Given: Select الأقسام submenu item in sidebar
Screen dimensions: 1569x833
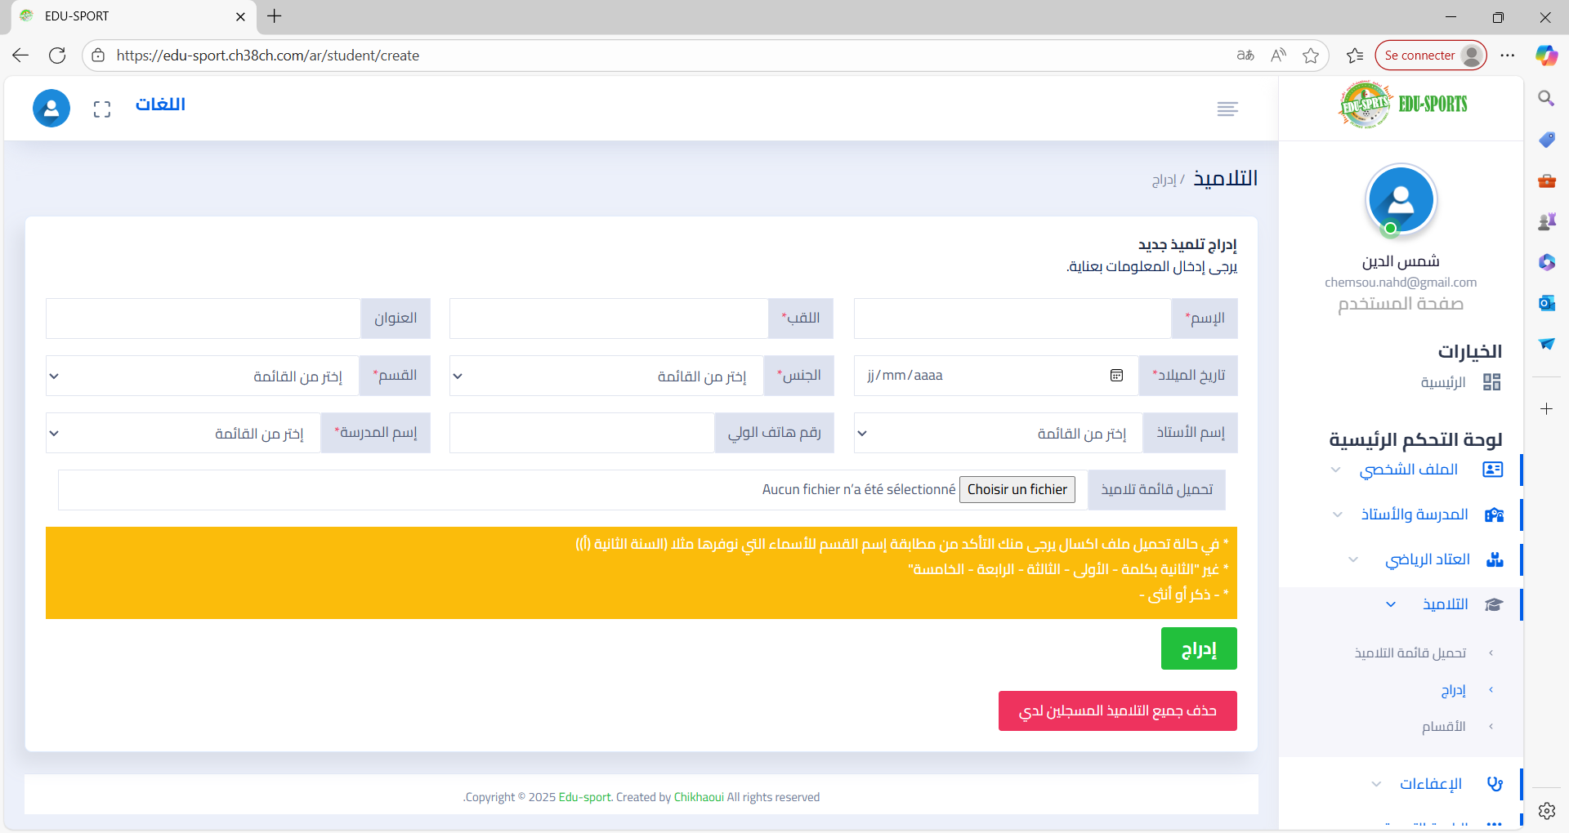Looking at the screenshot, I should tap(1443, 727).
